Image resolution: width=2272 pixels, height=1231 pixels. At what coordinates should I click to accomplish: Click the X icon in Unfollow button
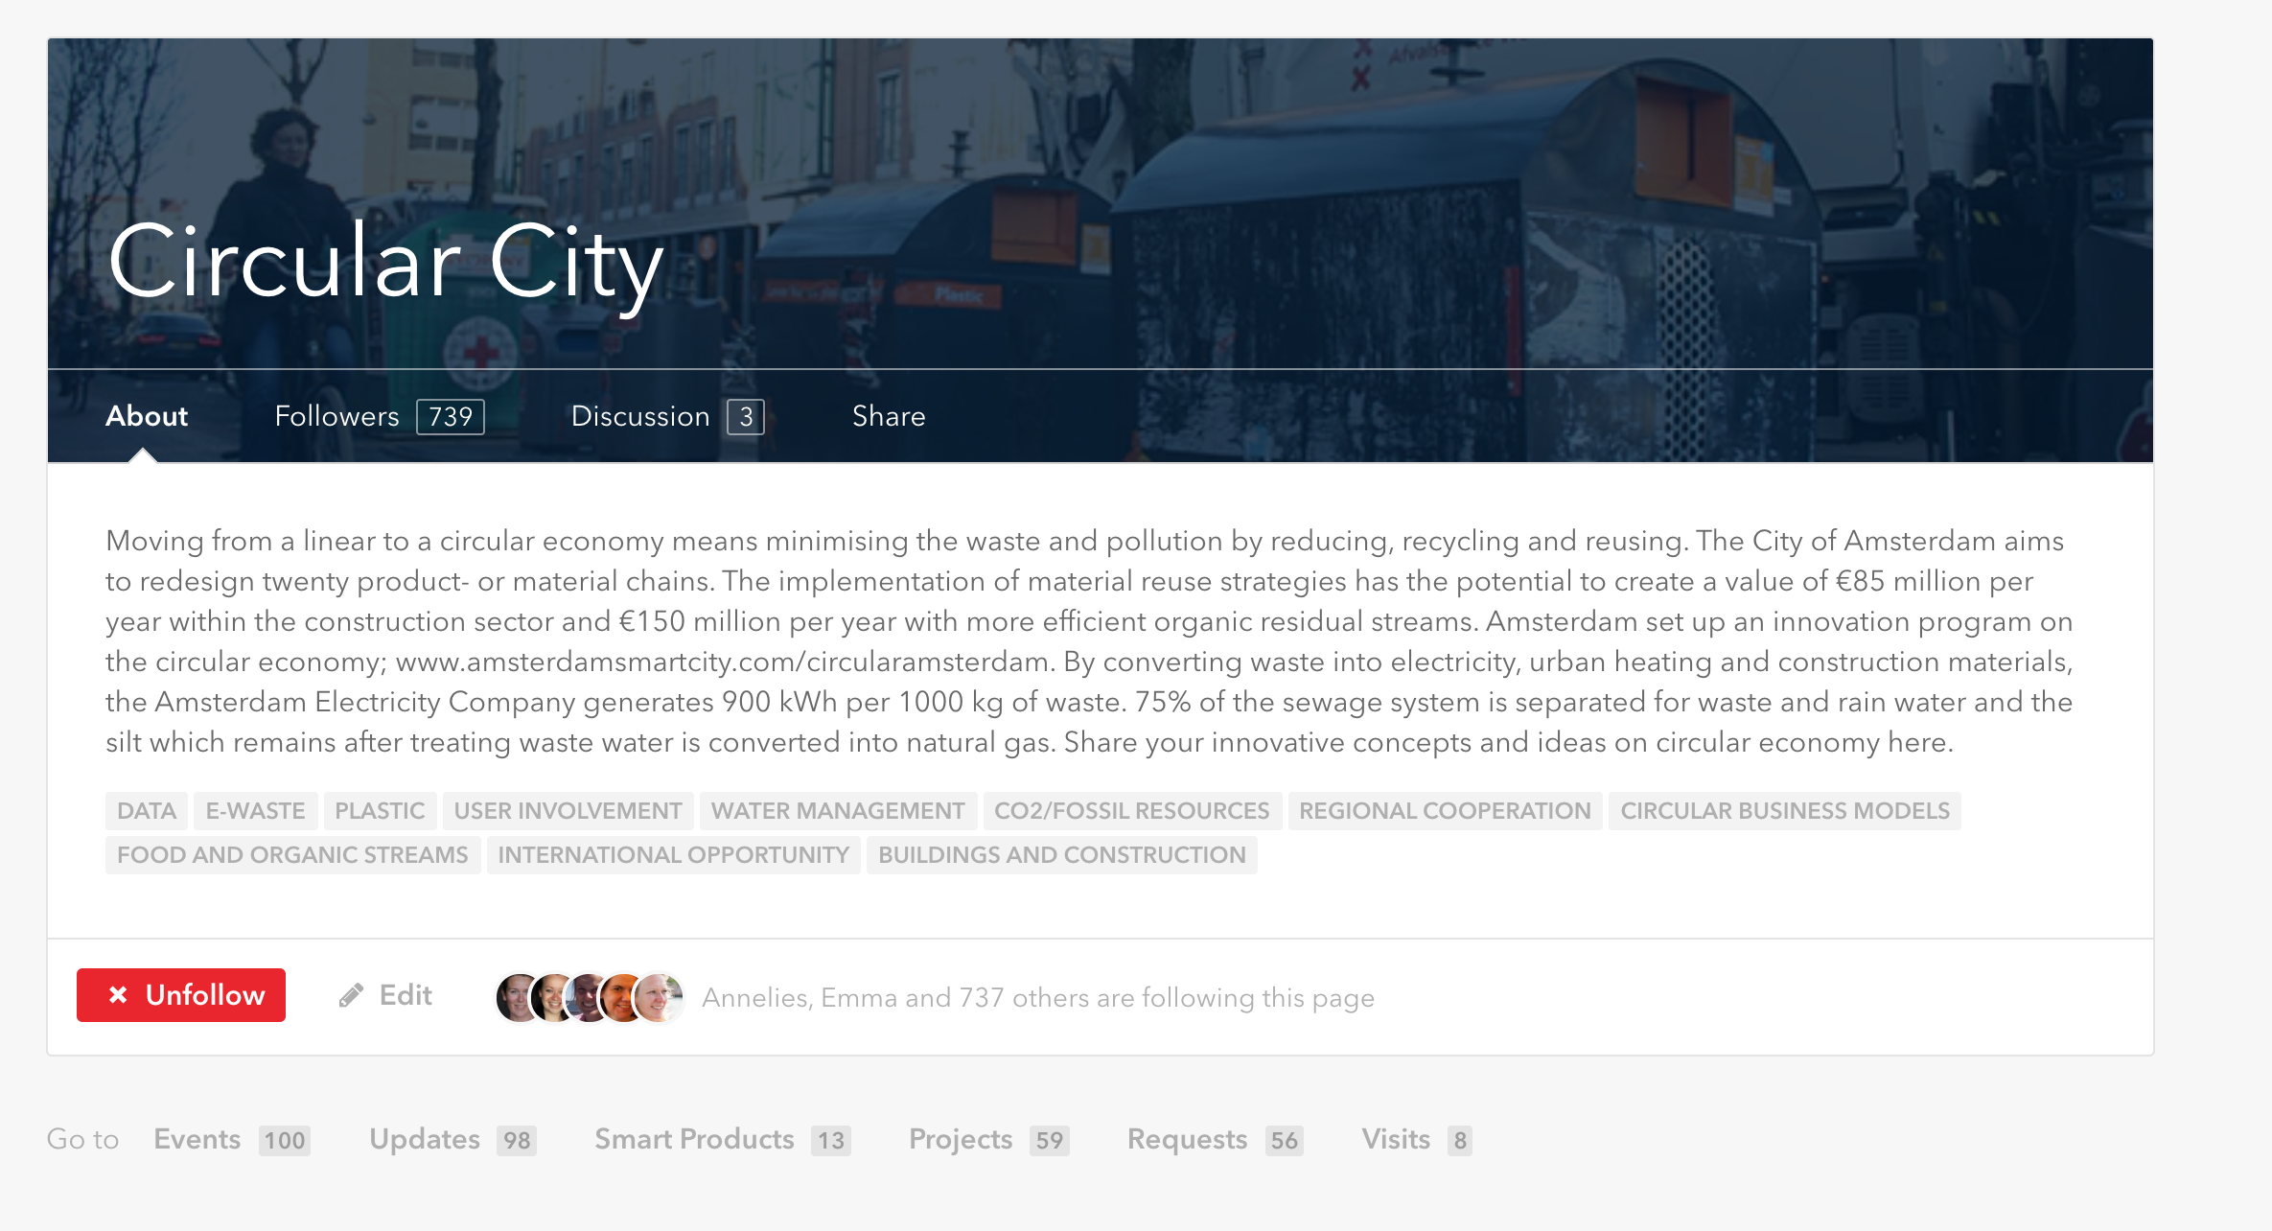pos(118,995)
